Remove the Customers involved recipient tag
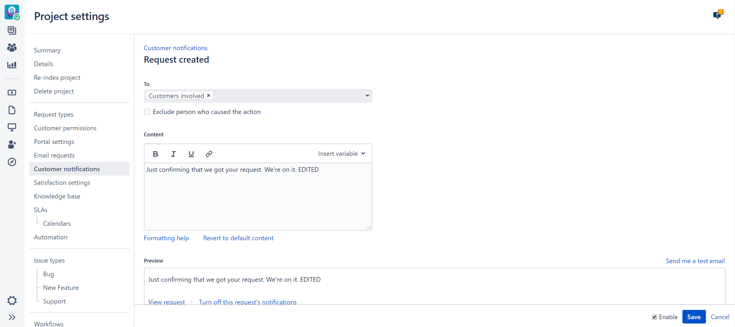735x327 pixels. point(209,95)
